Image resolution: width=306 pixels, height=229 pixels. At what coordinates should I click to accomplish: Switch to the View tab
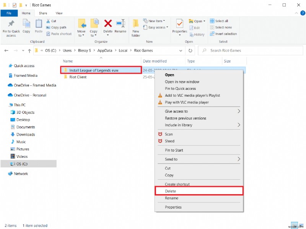click(x=59, y=13)
